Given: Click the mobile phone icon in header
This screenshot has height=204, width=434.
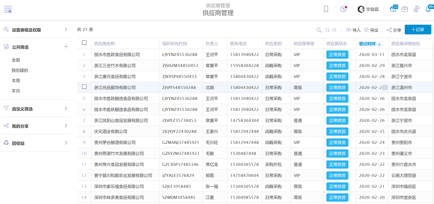Looking at the screenshot, I should coord(326,9).
